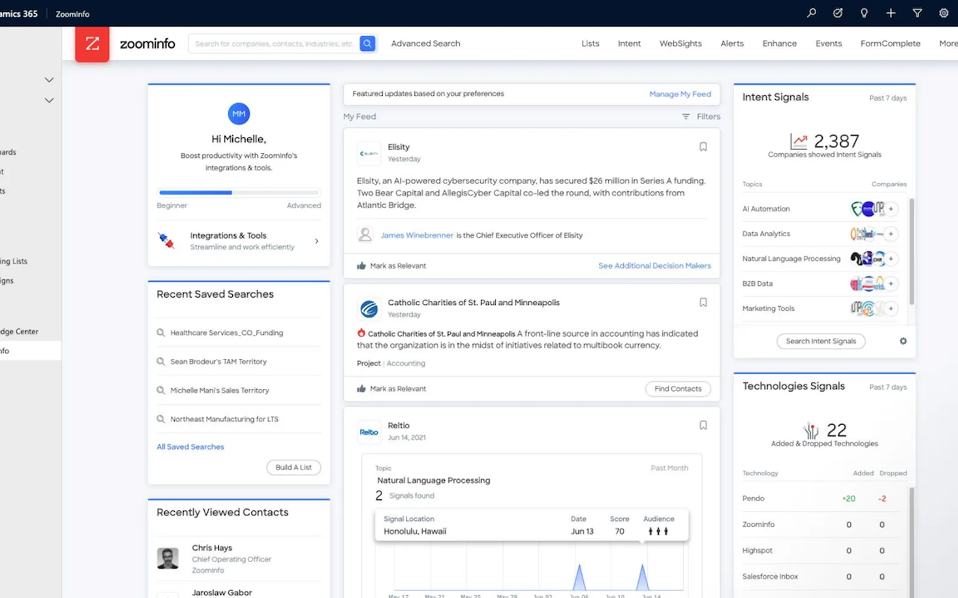This screenshot has height=598, width=958.
Task: Click the Search Intent Signals button
Action: 821,341
